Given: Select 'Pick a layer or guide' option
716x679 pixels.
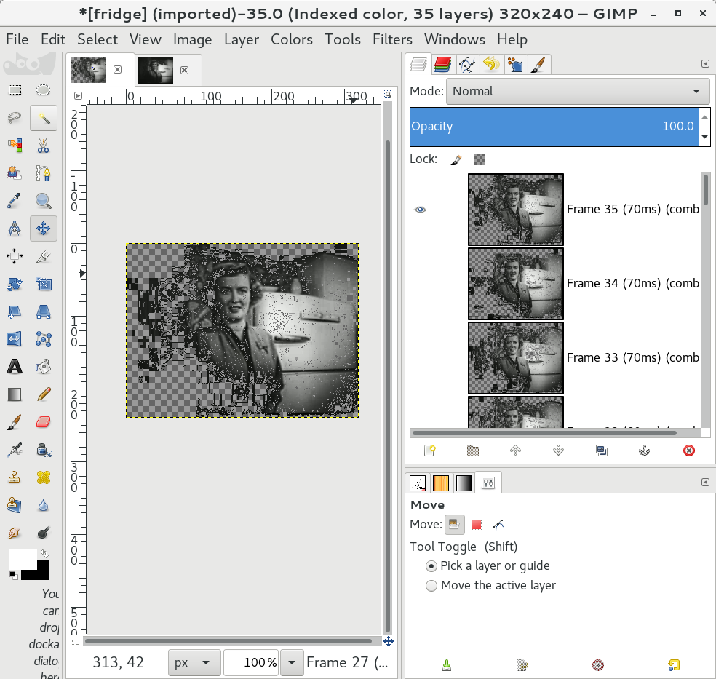Looking at the screenshot, I should click(x=431, y=565).
